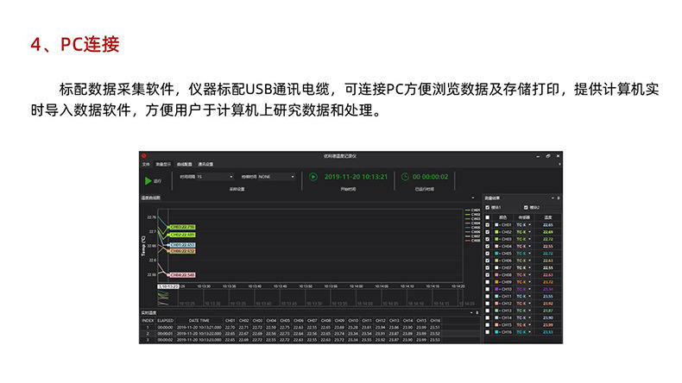Viewport: 682px width, 383px height.
Task: Click the elapsed timer 00 00:00:02
Action: pyautogui.click(x=430, y=177)
